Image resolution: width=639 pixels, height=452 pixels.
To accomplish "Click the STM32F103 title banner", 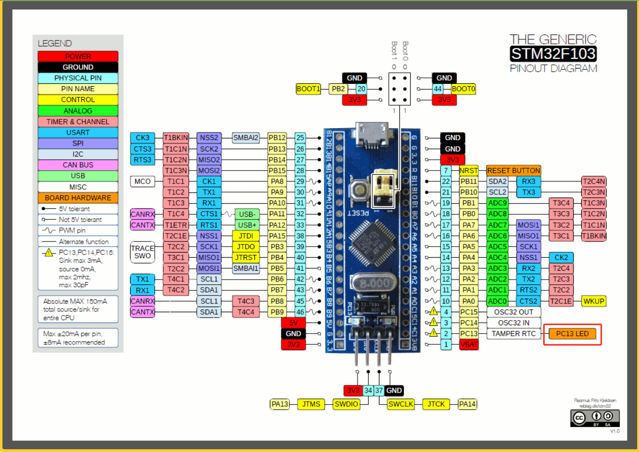I will coord(553,54).
